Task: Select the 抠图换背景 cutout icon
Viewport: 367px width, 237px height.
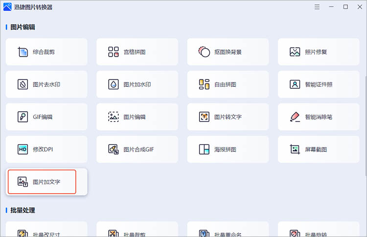Action: [204, 52]
